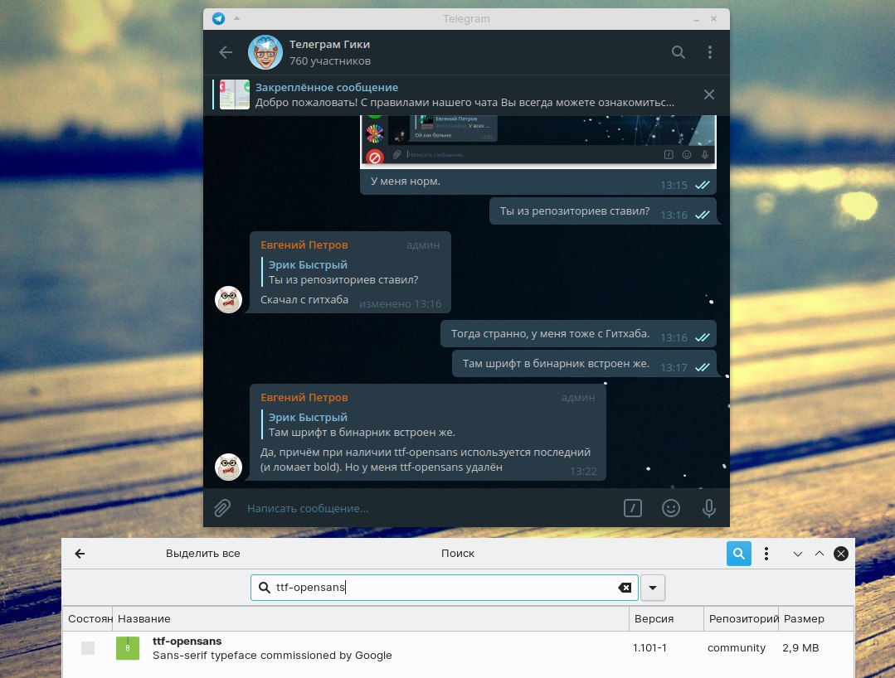This screenshot has width=895, height=678.
Task: Focus the Написать сообщение input field
Action: [x=428, y=508]
